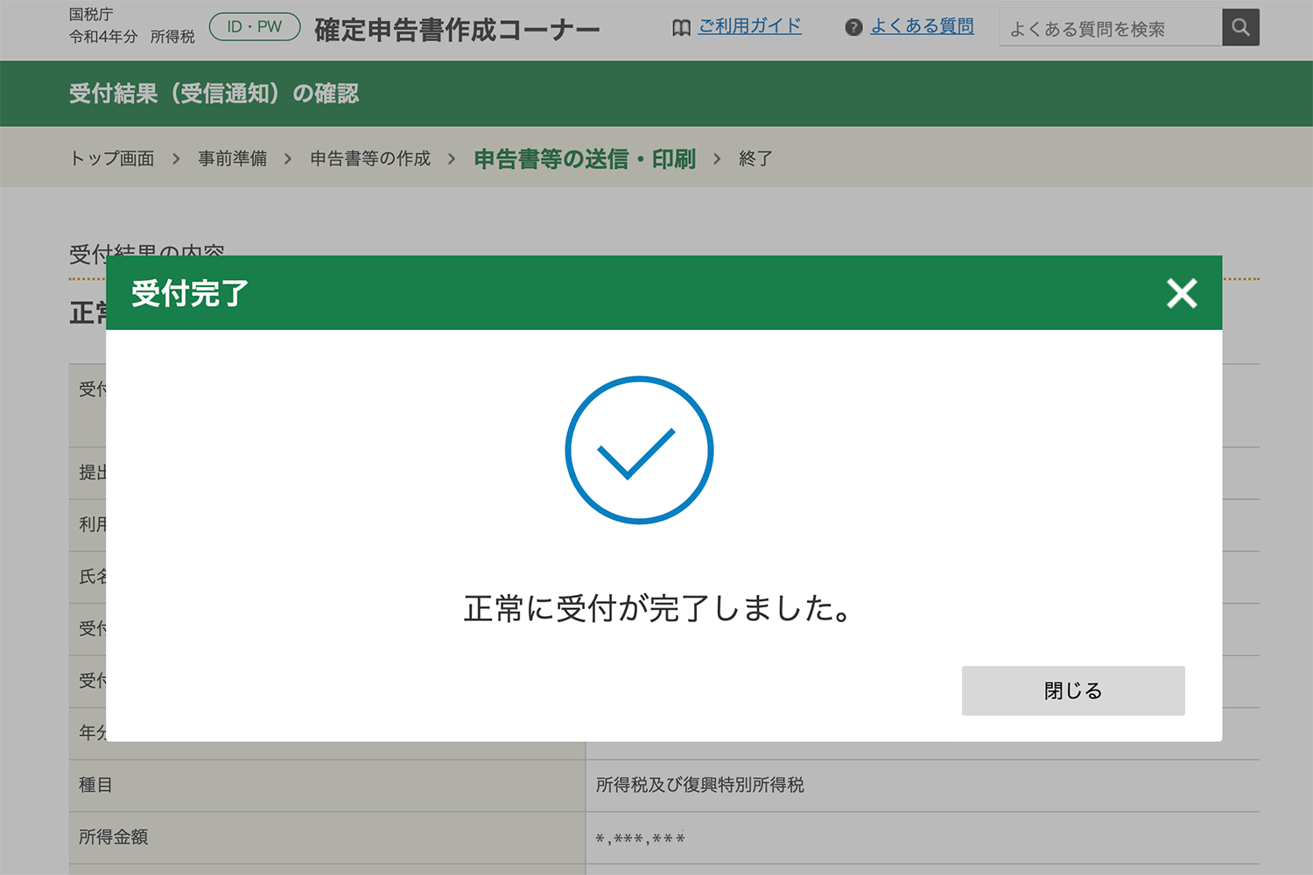The width and height of the screenshot is (1313, 875).
Task: Click the 所得税及び復興特別所得税 table value
Action: [699, 785]
